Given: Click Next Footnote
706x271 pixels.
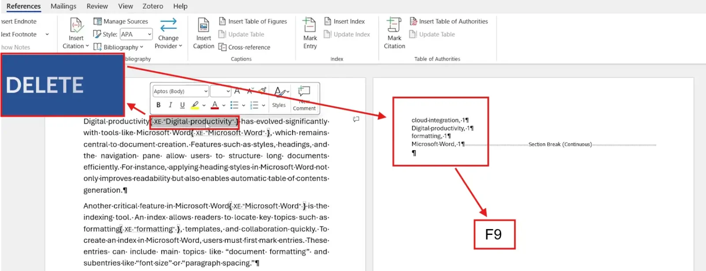Looking at the screenshot, I should click(19, 34).
